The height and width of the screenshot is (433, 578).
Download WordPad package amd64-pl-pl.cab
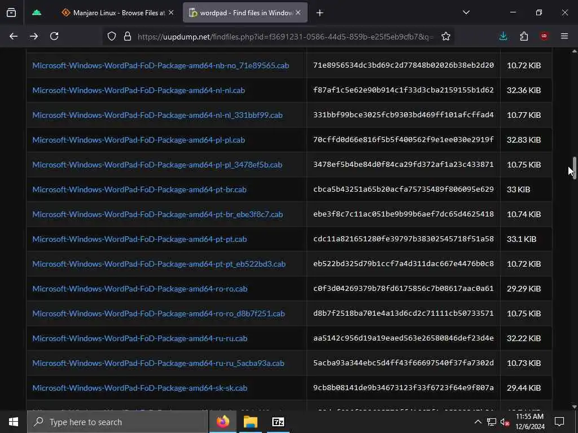[139, 140]
